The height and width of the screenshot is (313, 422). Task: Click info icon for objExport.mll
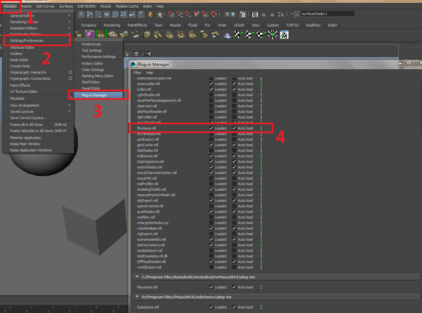[261, 200]
